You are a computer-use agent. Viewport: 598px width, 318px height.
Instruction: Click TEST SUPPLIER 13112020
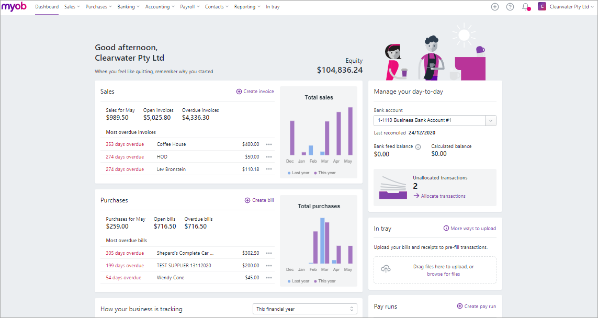pyautogui.click(x=184, y=265)
